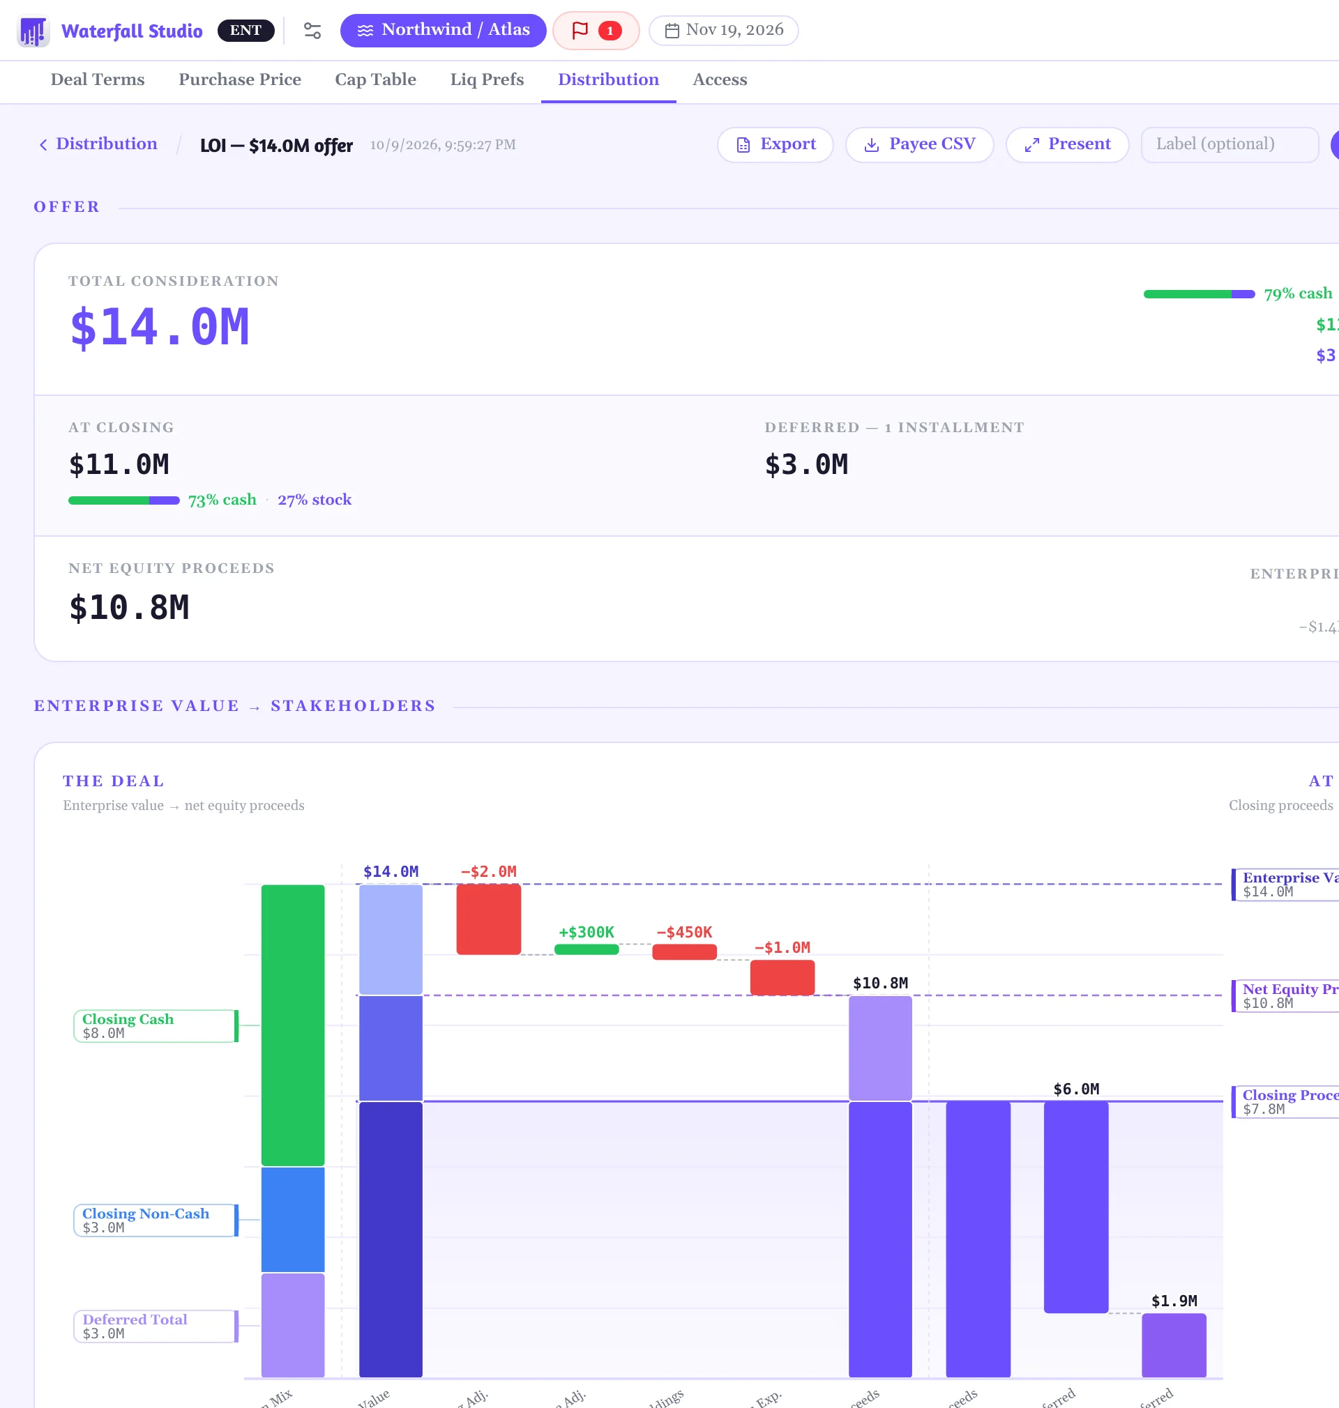The image size is (1339, 1408).
Task: Click the Export button
Action: click(775, 145)
